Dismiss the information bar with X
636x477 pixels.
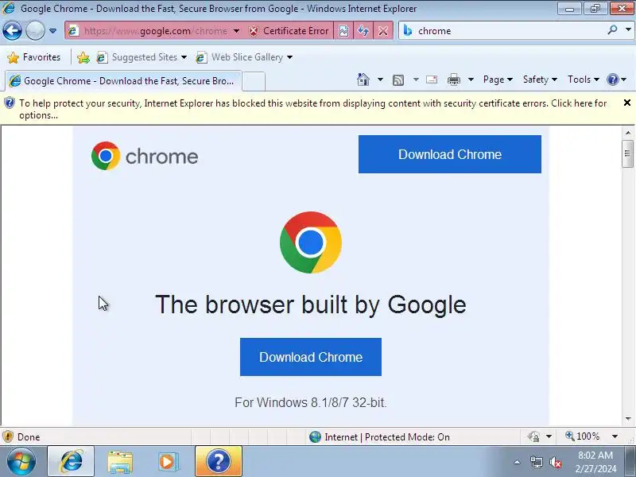(626, 103)
